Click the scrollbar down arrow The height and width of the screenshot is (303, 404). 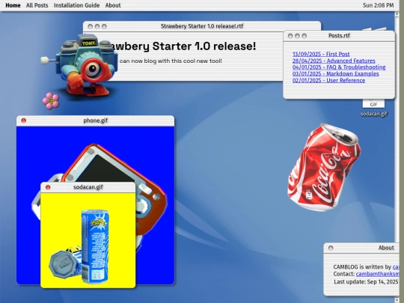click(397, 300)
